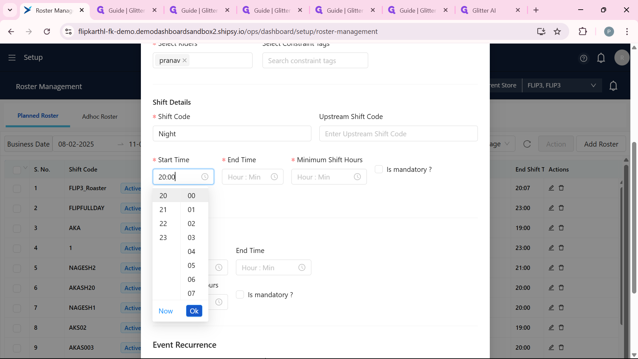Check the AKASH20 row checkbox

17,288
